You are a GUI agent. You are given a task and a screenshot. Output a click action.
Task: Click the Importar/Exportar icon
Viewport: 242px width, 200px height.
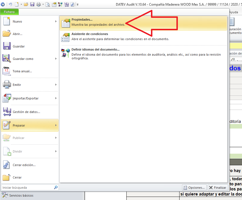point(7,98)
